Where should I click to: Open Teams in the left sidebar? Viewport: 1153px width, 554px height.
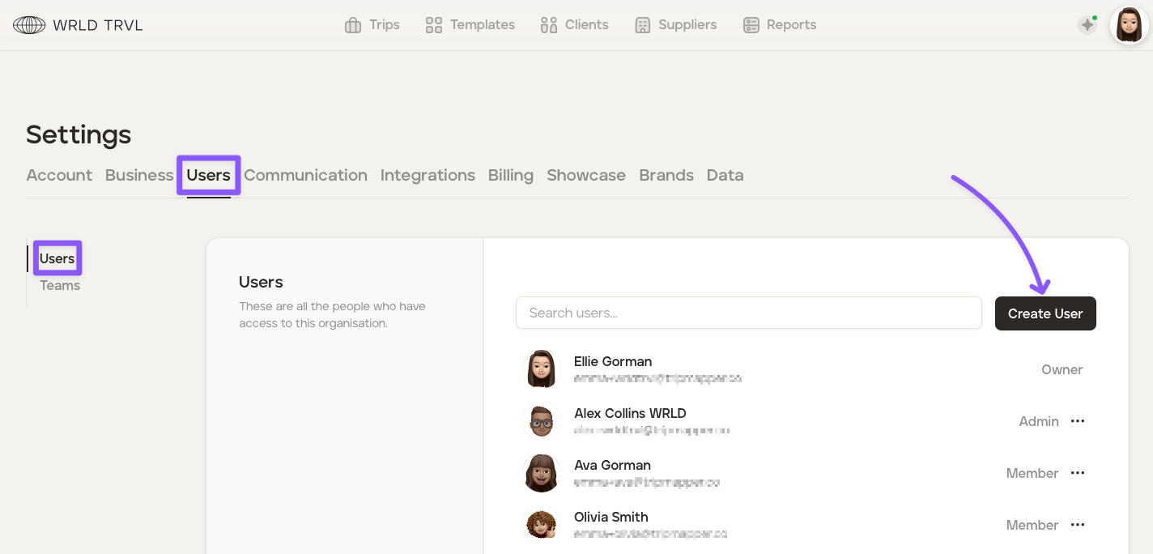tap(60, 285)
